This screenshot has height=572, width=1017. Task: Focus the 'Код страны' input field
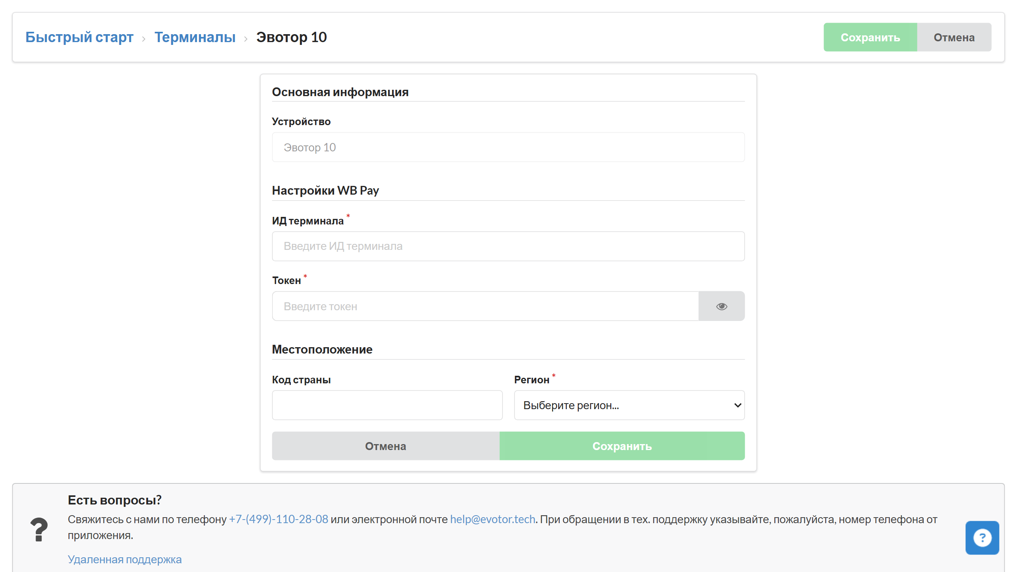(387, 405)
